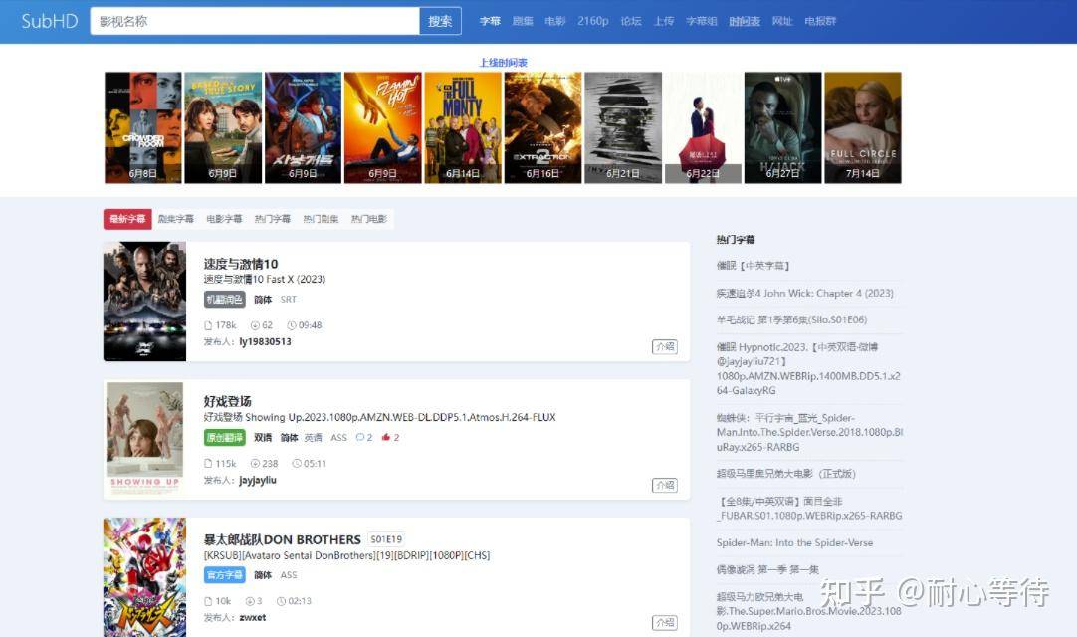The width and height of the screenshot is (1077, 637).
Task: Open The Crowded Room poster dated 6月8日
Action: pyautogui.click(x=143, y=127)
